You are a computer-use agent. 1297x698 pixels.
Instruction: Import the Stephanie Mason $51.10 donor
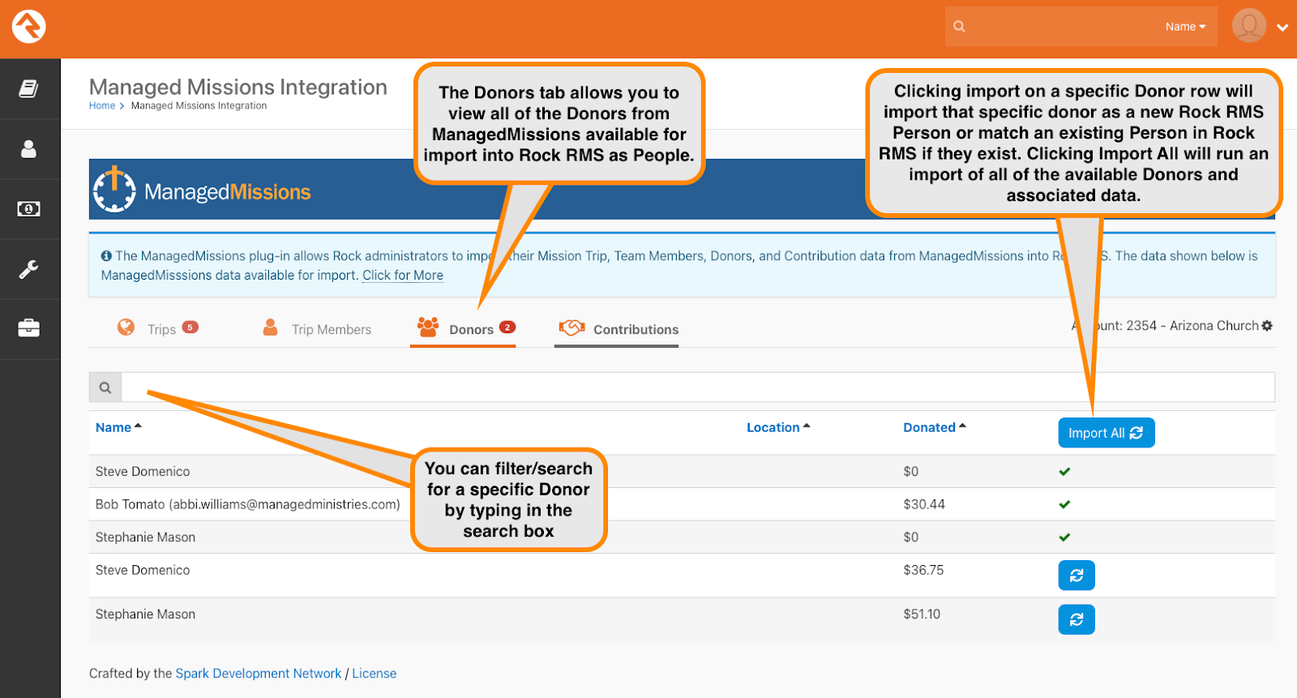tap(1077, 619)
